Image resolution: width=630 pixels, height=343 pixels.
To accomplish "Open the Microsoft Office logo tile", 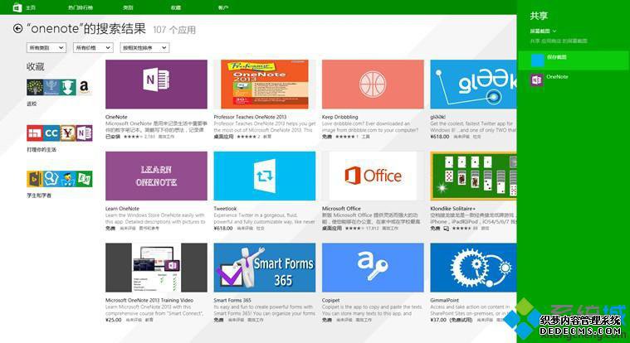I will pos(373,176).
